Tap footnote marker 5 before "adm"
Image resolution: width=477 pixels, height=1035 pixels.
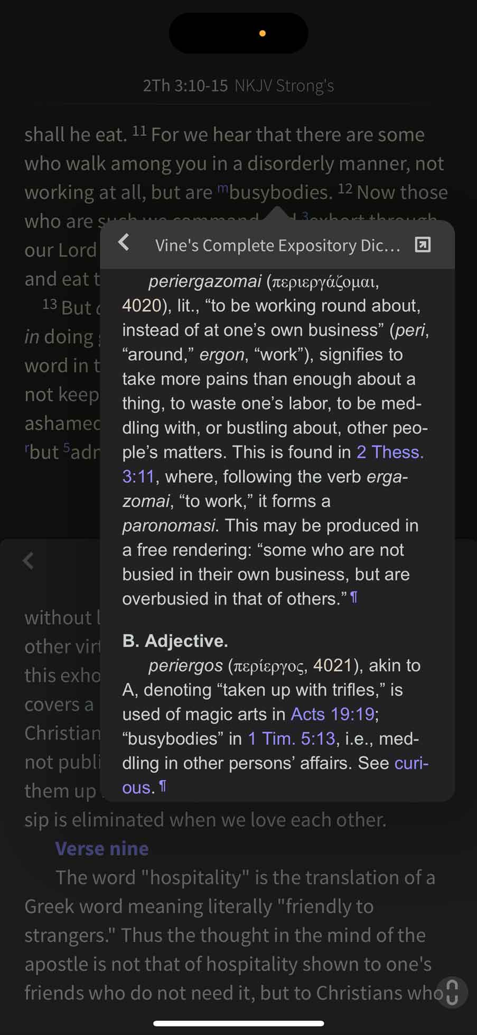[x=67, y=448]
